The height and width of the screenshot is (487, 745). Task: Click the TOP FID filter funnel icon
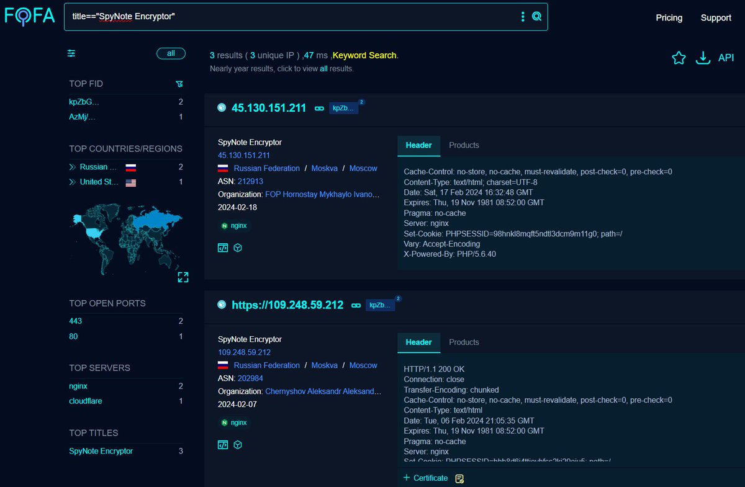[179, 84]
